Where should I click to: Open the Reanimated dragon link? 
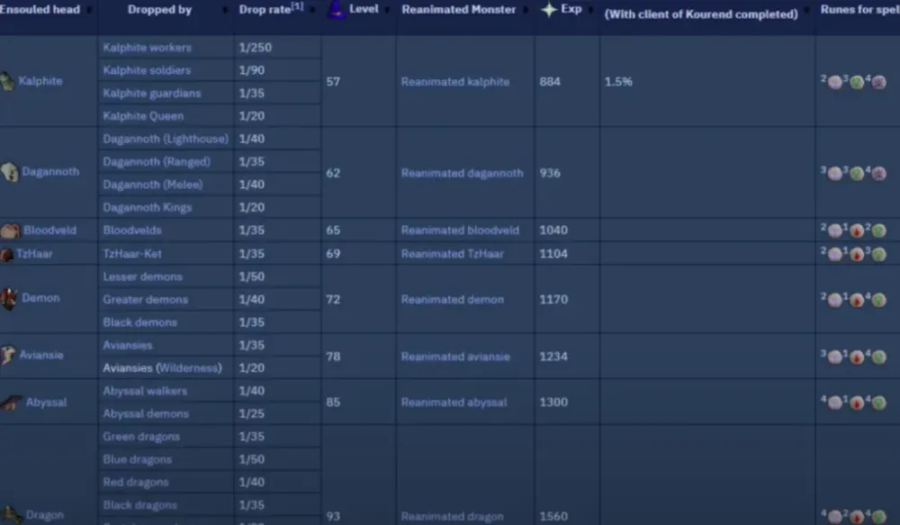coord(453,516)
